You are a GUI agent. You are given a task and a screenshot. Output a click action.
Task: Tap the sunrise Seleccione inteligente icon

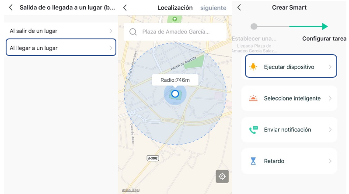(253, 98)
